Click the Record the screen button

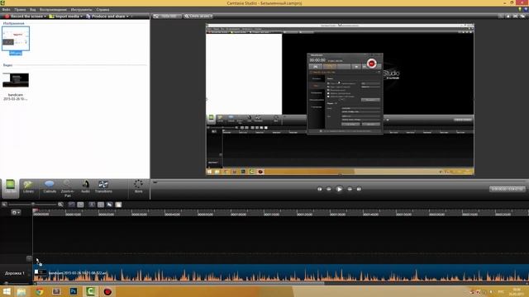coord(24,16)
